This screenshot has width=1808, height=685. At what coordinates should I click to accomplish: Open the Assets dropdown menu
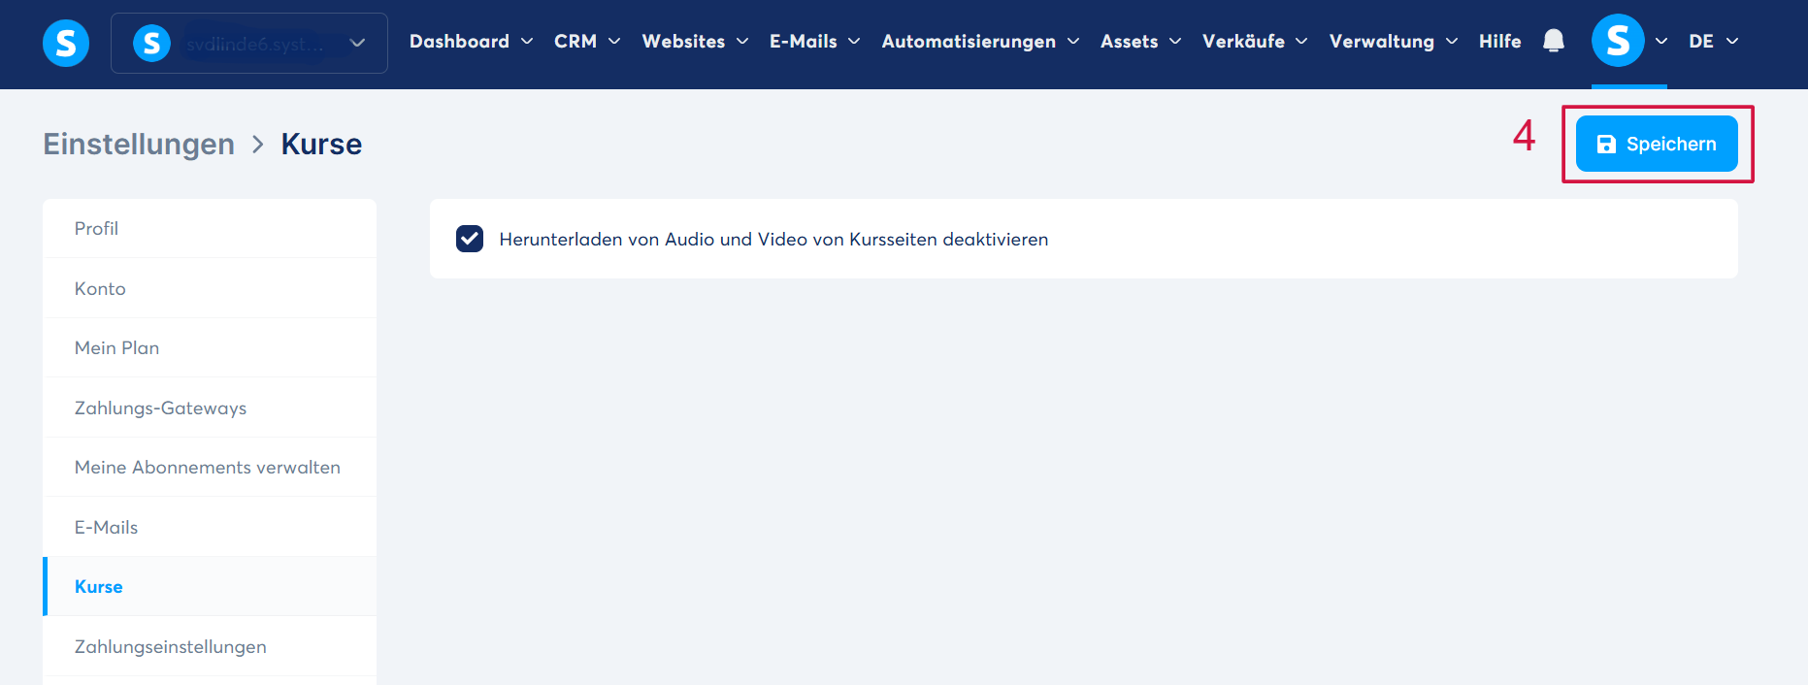coord(1141,41)
